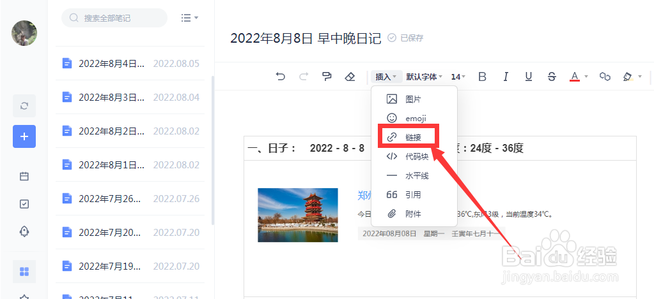Click the blue 郑 weather link title
Image resolution: width=654 pixels, height=299 pixels.
tap(364, 195)
